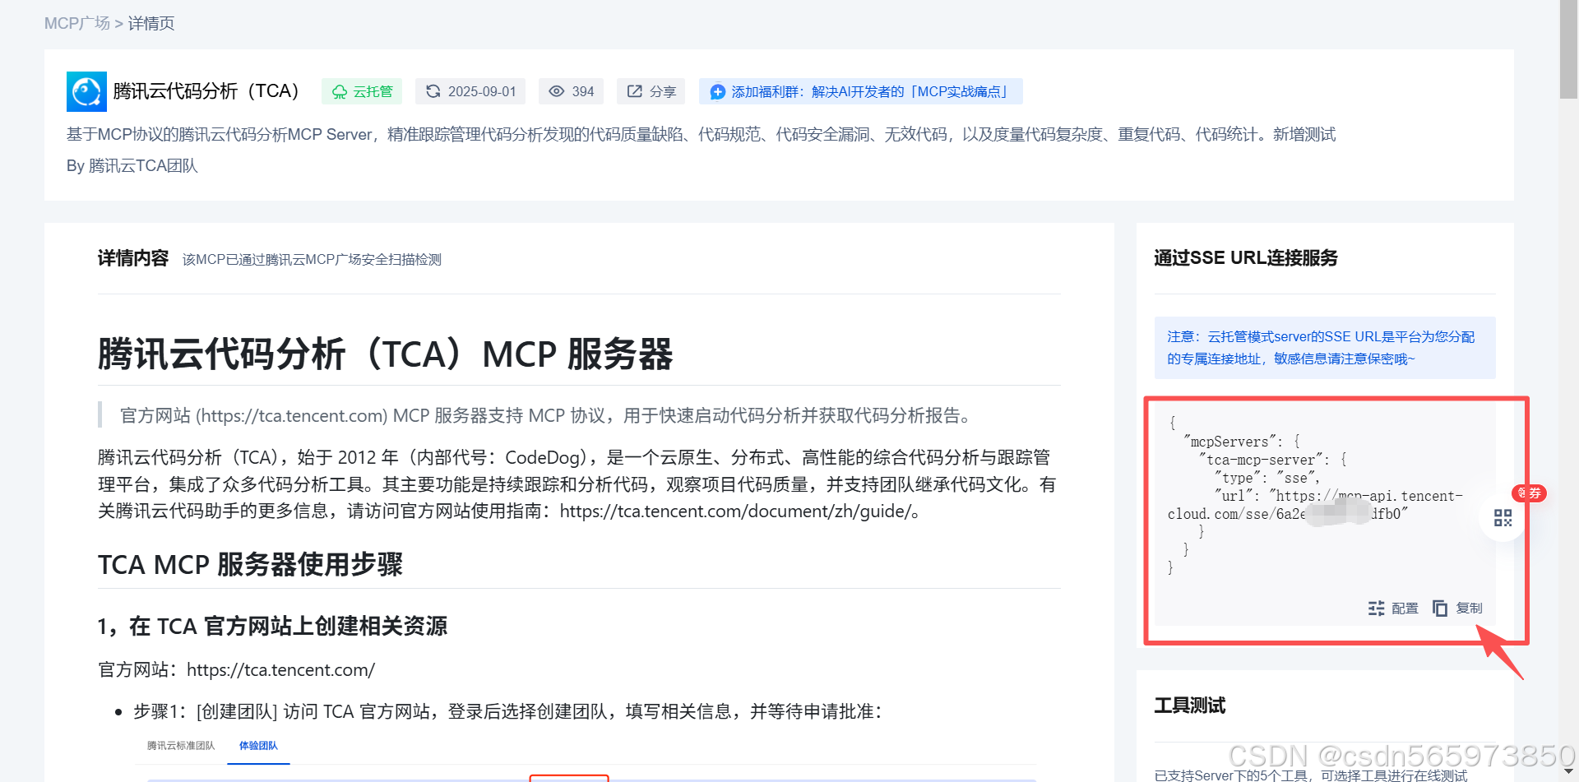
Task: Click the blue 注意 SSE URL notice box
Action: pos(1325,348)
